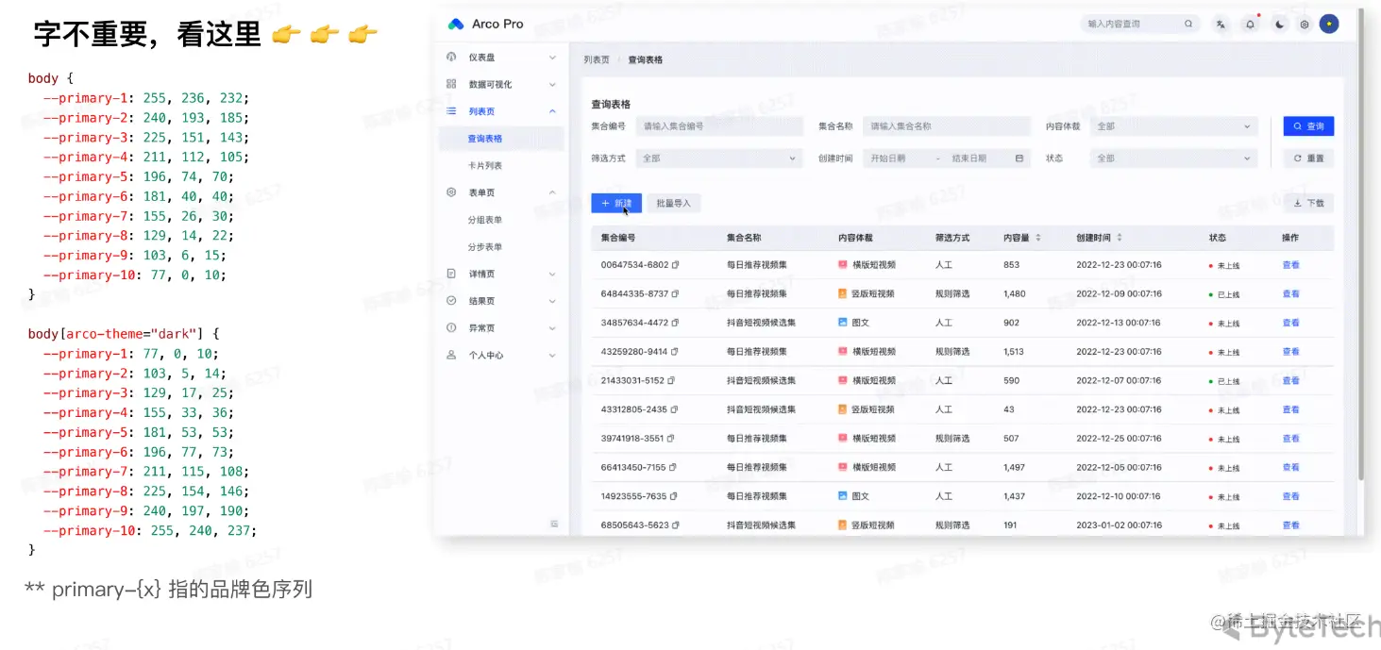Click 查看 for row 39741918-3551
1381x650 pixels.
tap(1290, 439)
